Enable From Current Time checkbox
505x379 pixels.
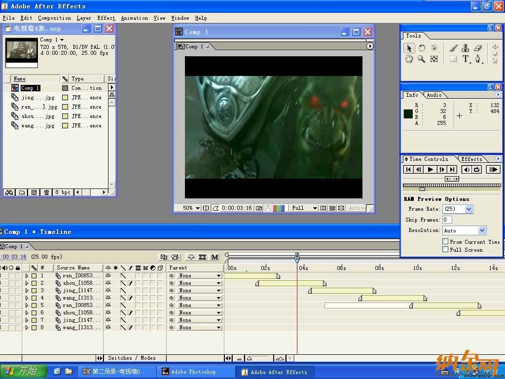pyautogui.click(x=445, y=241)
